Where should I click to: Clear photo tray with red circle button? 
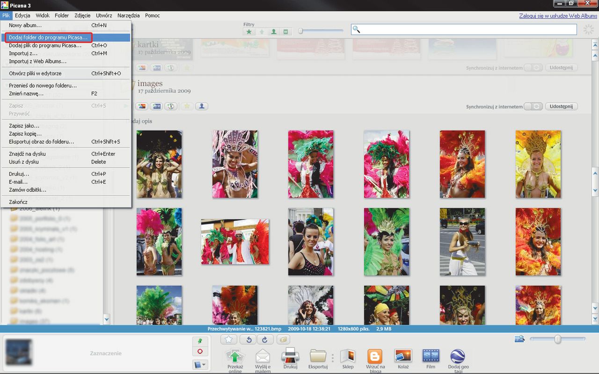click(x=200, y=352)
